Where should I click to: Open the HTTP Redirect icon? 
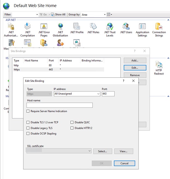click(x=159, y=64)
